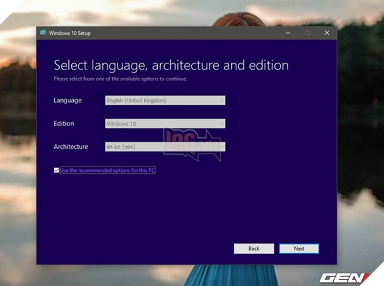Open the Edition dropdown

(165, 124)
